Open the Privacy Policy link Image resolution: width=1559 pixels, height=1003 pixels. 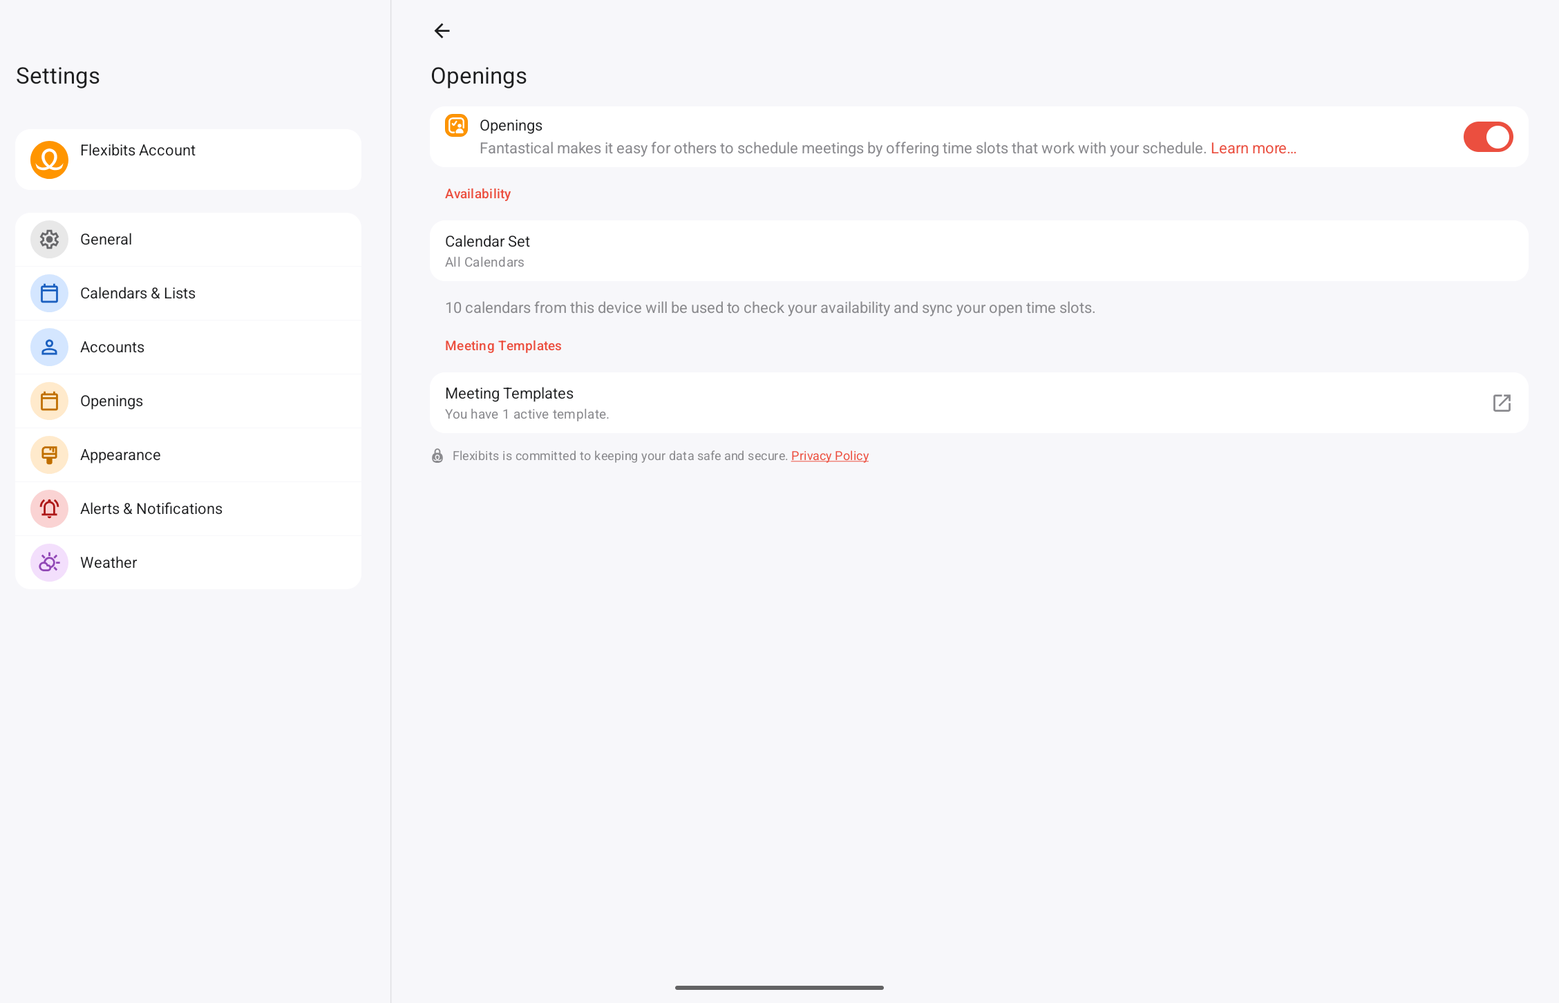[x=829, y=456]
